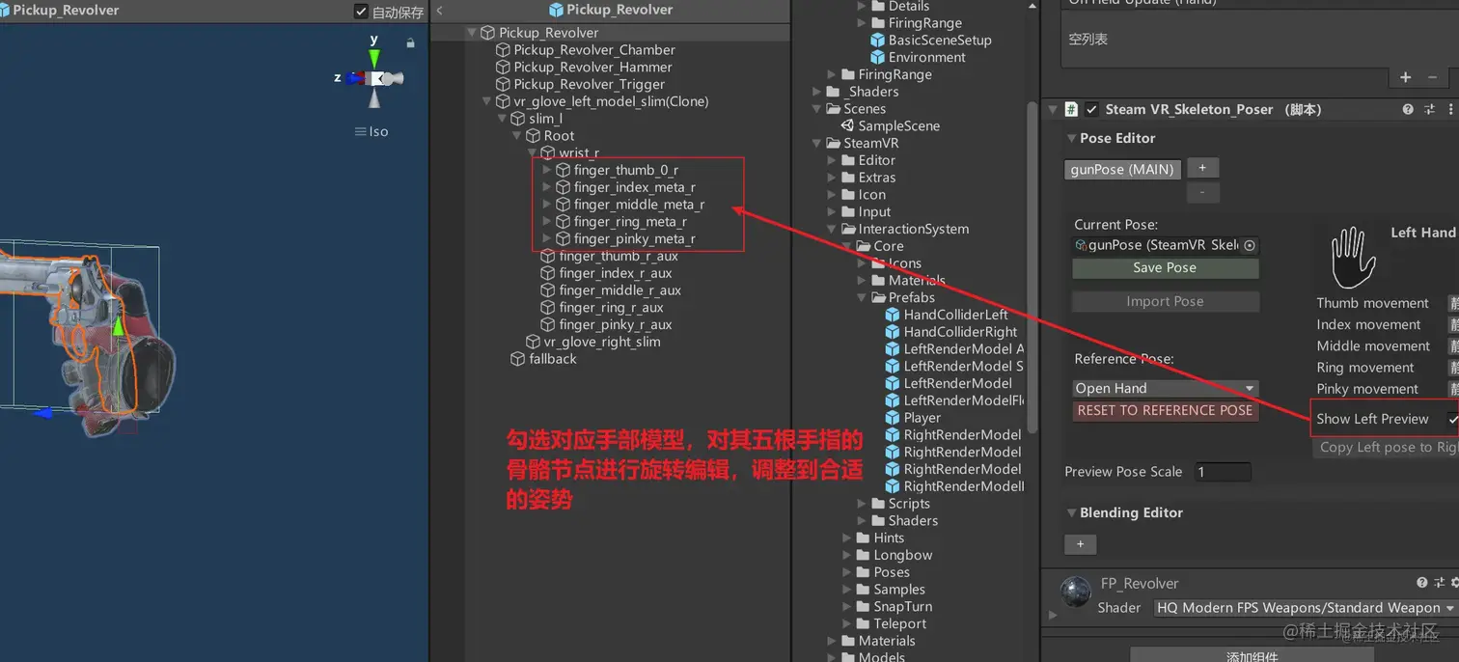
Task: Click the Unity scene icon of SampleScene
Action: [847, 126]
